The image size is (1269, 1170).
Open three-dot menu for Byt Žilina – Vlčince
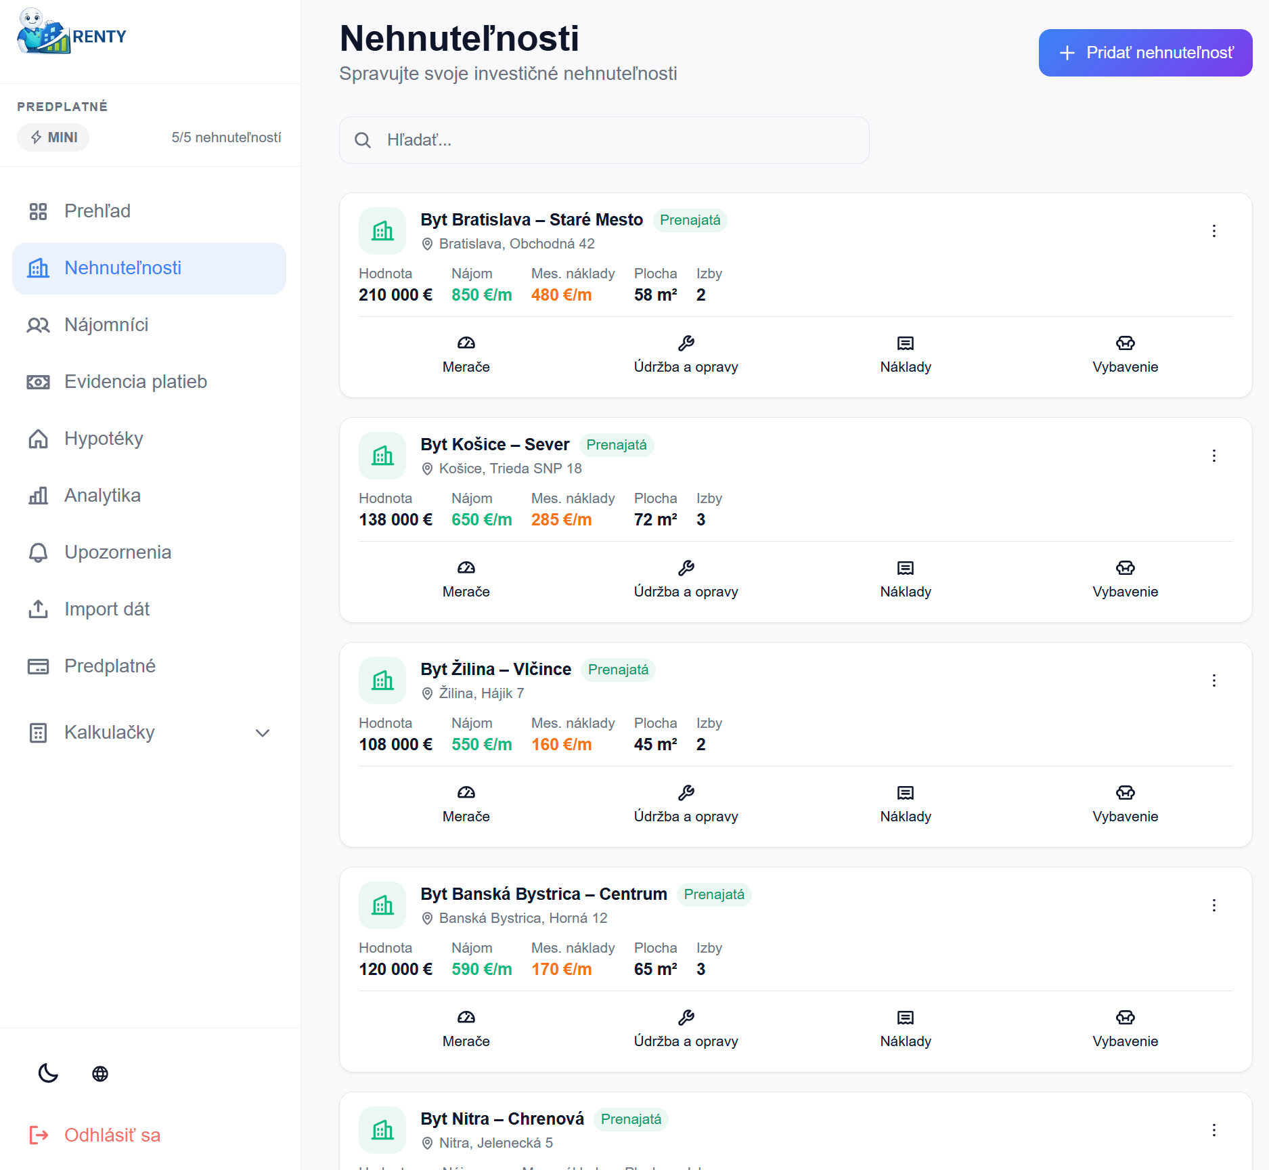tap(1214, 680)
